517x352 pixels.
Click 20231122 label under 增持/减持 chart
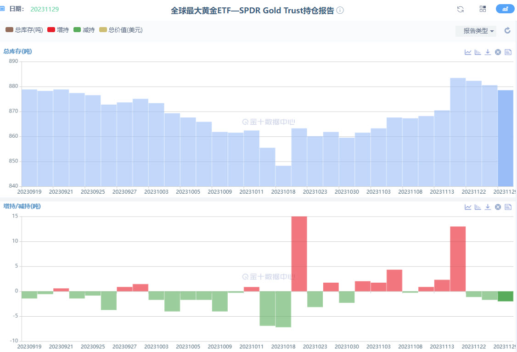coord(474,347)
